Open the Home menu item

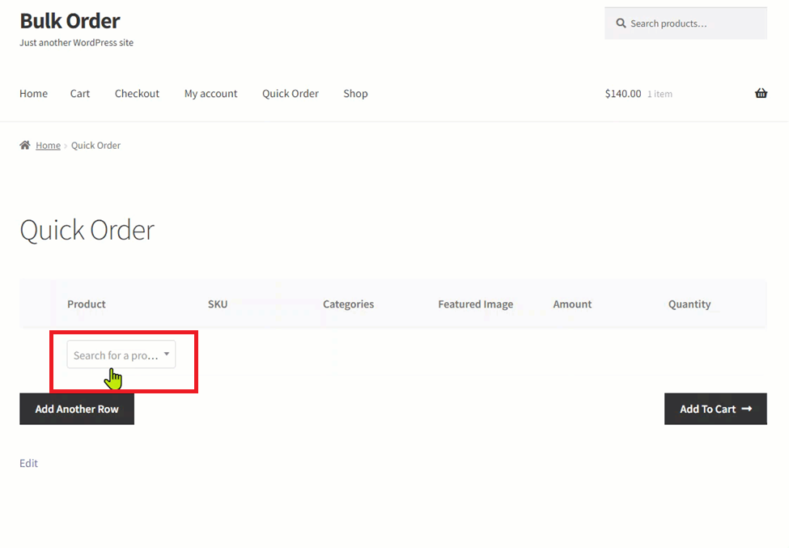click(x=34, y=94)
